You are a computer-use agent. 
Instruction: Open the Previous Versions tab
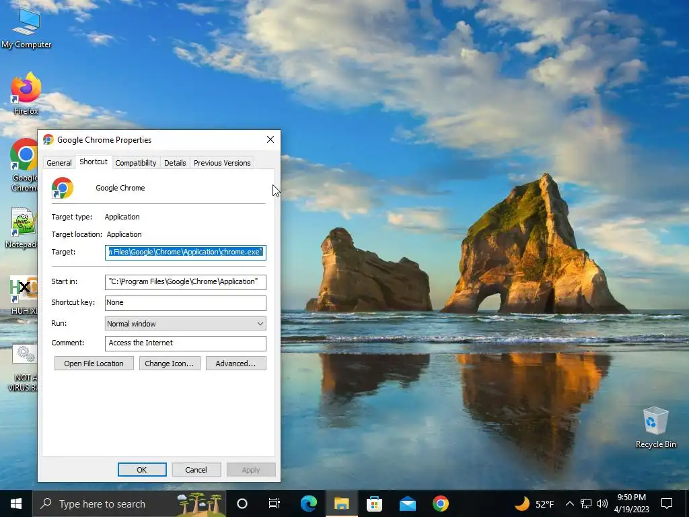point(222,163)
